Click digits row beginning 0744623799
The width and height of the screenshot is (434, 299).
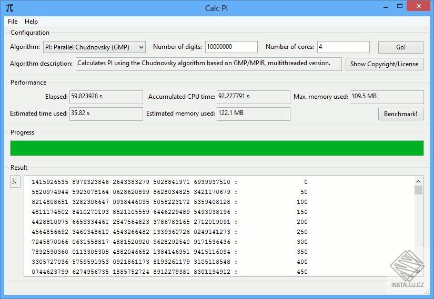[169, 272]
